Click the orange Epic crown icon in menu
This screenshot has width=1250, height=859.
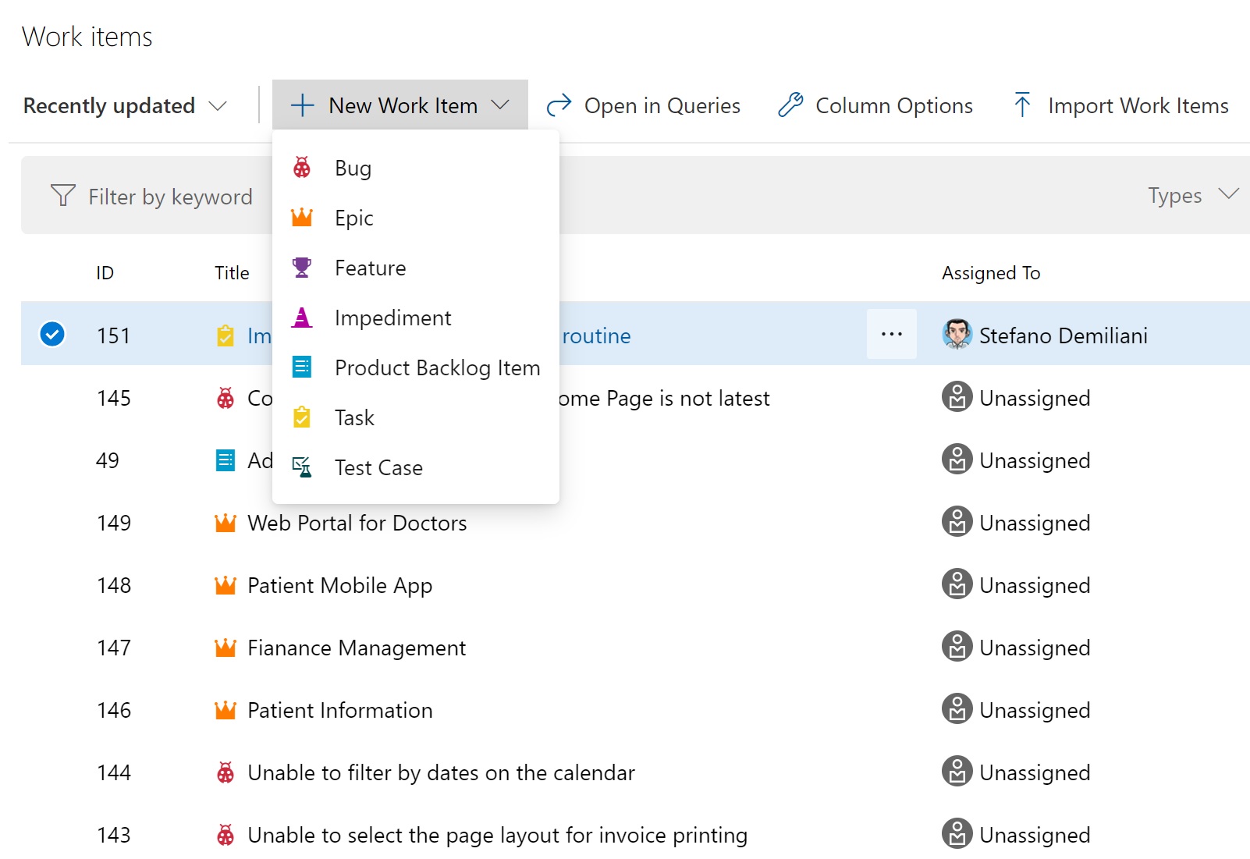[302, 218]
